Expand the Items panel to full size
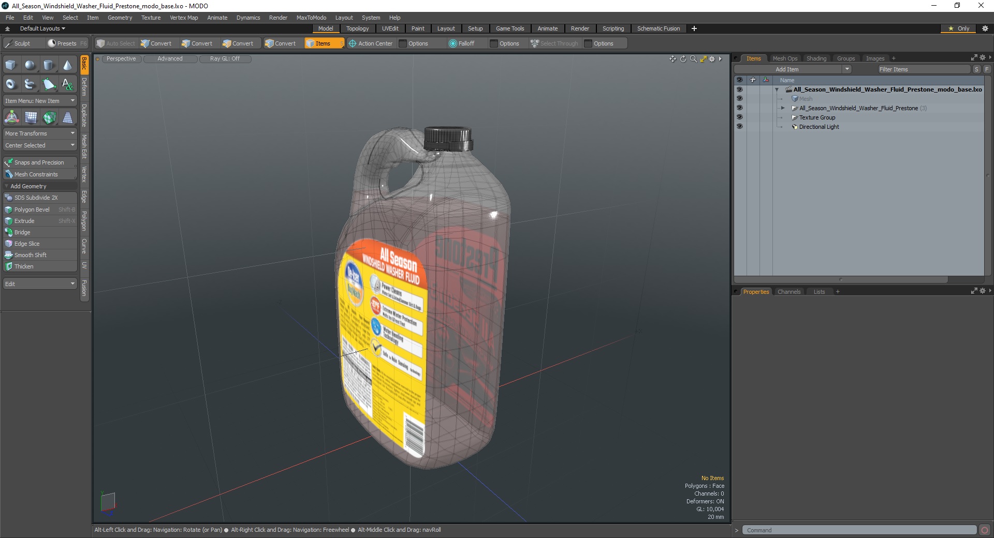994x538 pixels. click(974, 58)
